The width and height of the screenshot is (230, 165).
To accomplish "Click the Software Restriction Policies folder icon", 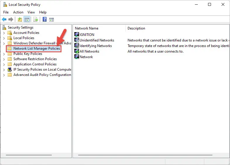I will (10, 59).
